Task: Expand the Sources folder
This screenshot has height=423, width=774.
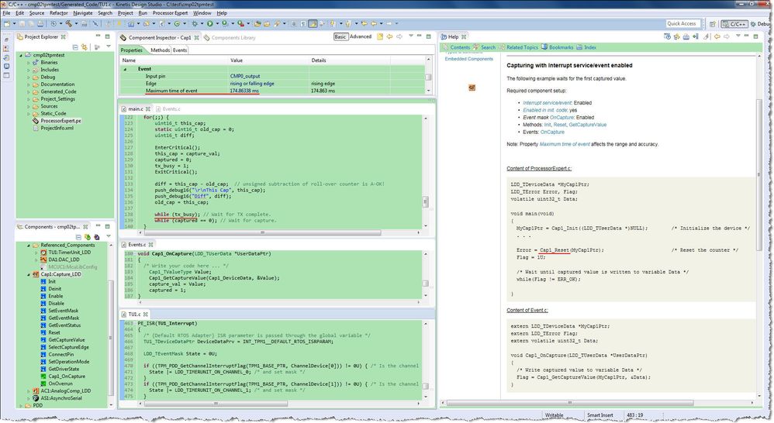Action: click(x=28, y=106)
